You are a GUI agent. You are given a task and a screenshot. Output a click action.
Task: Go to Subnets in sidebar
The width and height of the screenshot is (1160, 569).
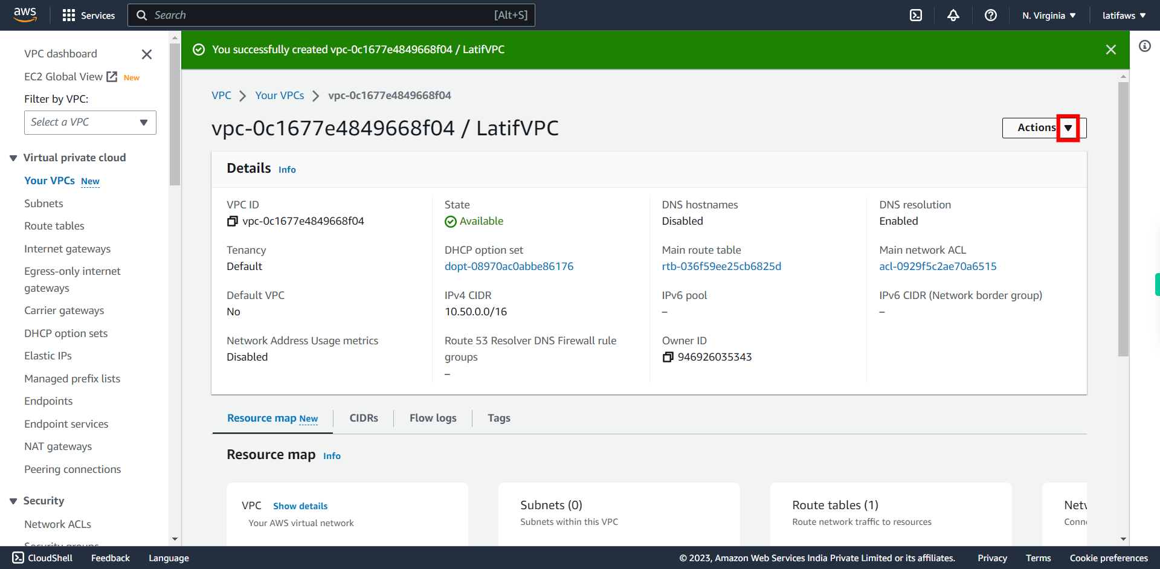pyautogui.click(x=43, y=204)
